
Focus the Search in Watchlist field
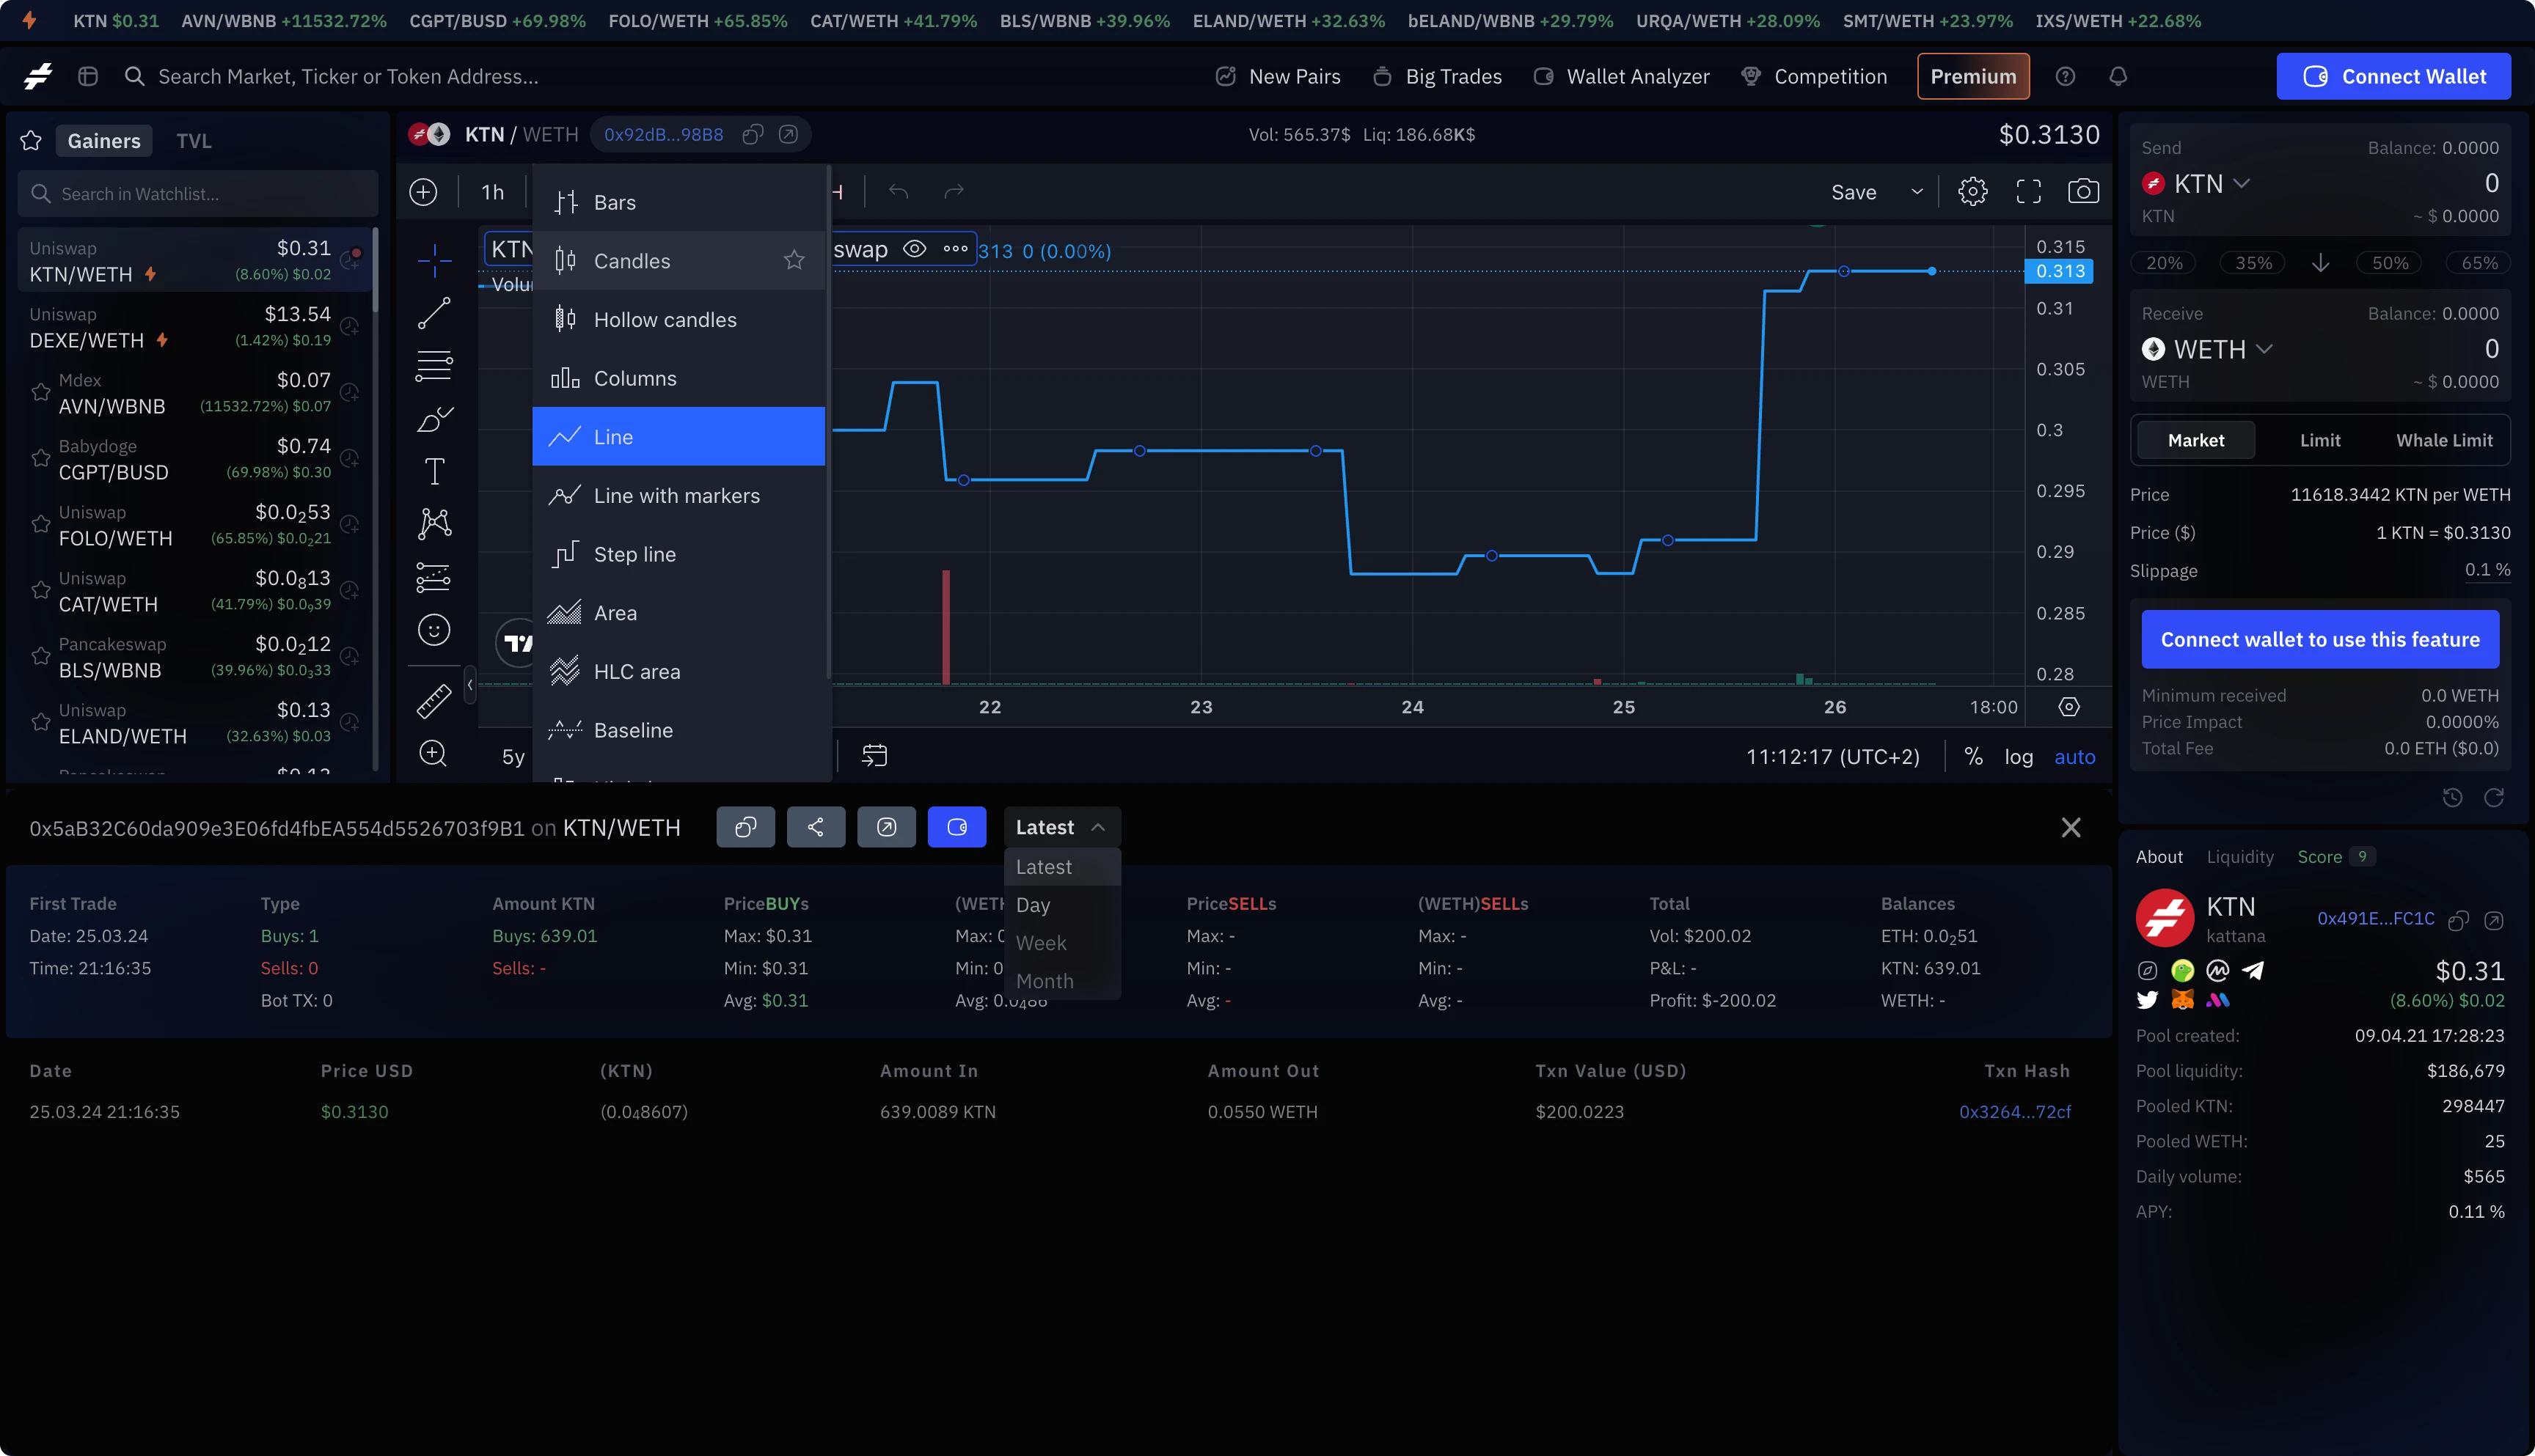click(x=198, y=194)
